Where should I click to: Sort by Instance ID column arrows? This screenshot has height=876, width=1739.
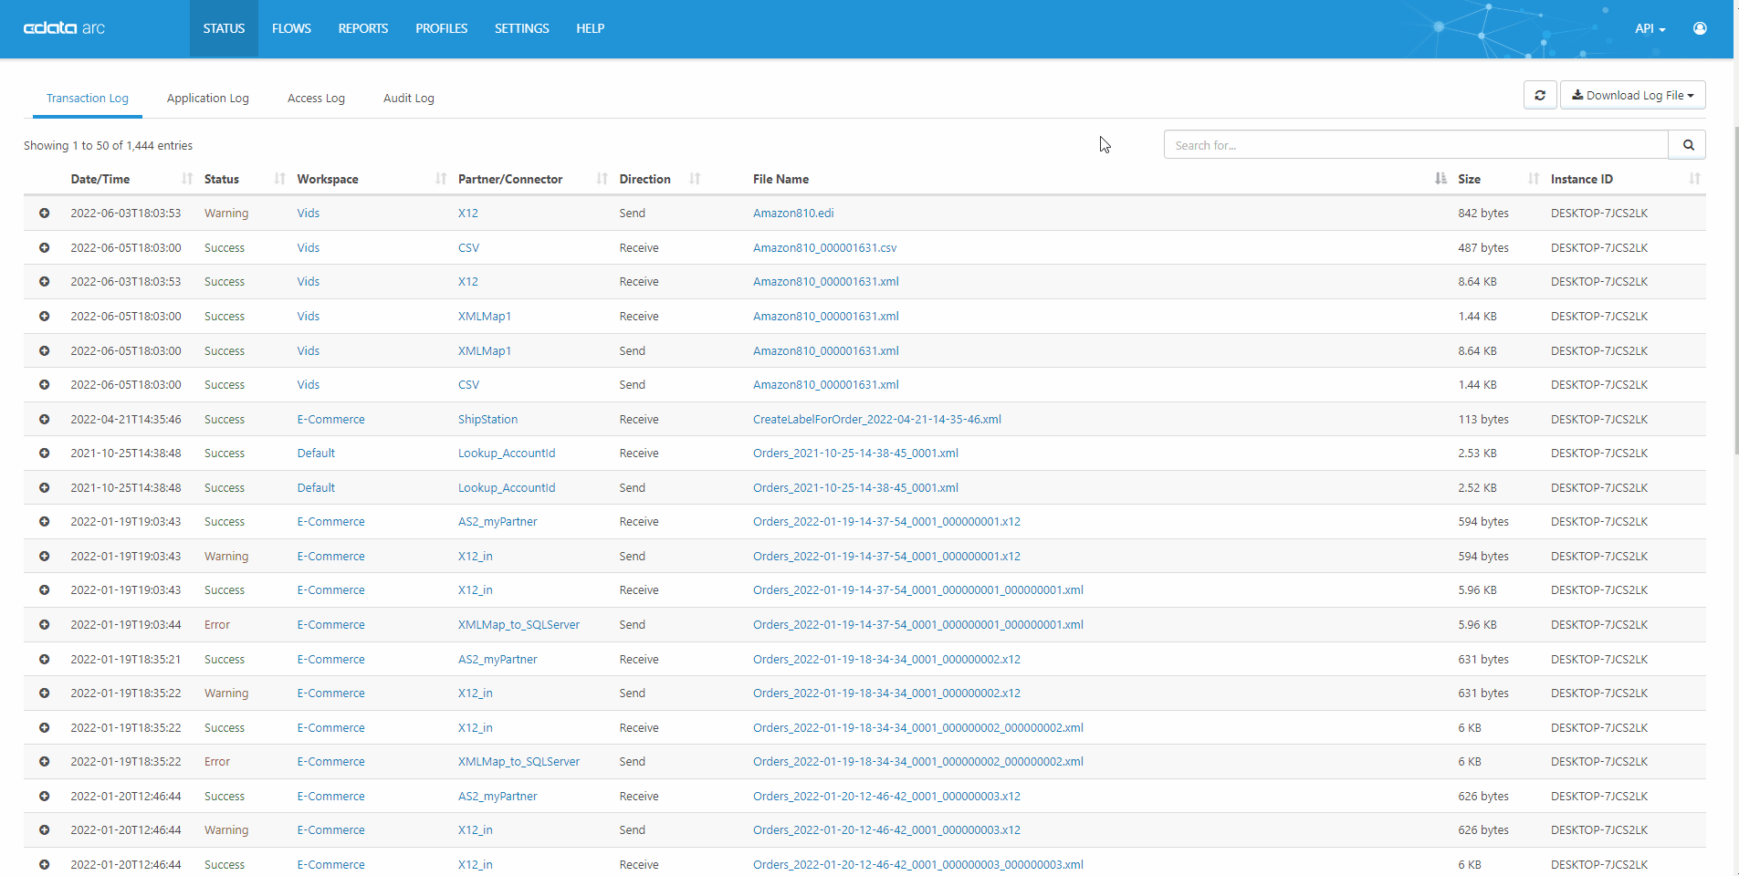pyautogui.click(x=1694, y=179)
